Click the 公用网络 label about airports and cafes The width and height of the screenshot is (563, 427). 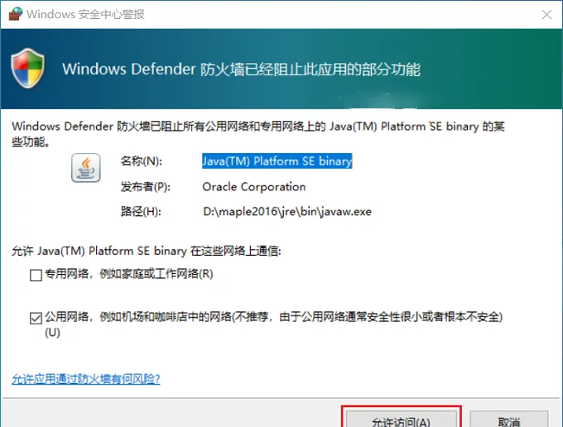[273, 324]
